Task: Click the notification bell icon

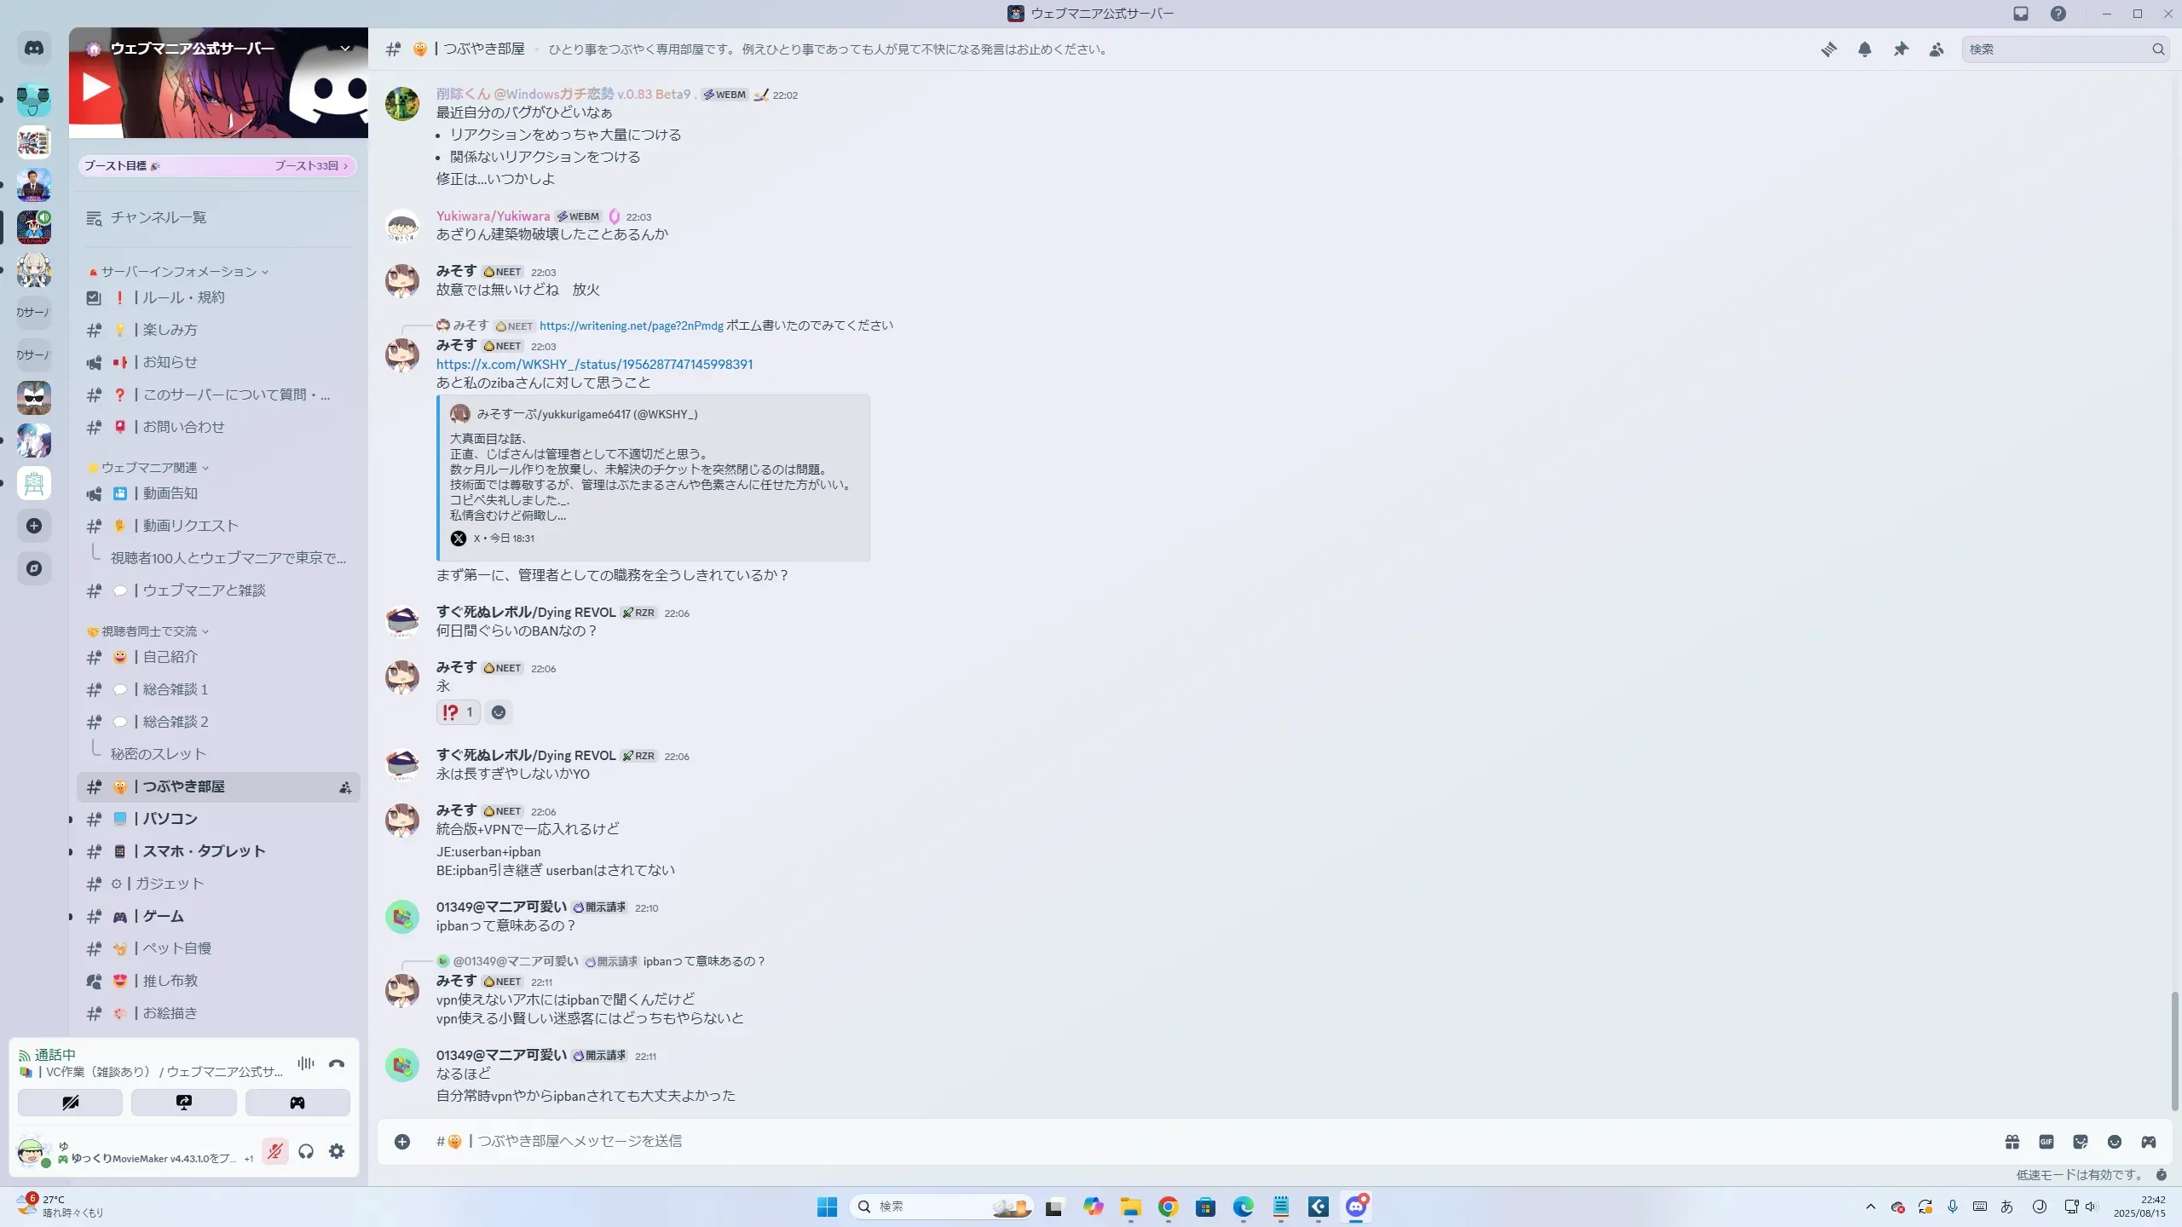Action: pos(1865,49)
